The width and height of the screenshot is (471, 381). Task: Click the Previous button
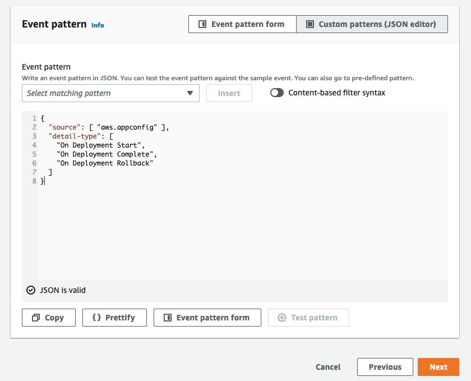[x=385, y=367]
